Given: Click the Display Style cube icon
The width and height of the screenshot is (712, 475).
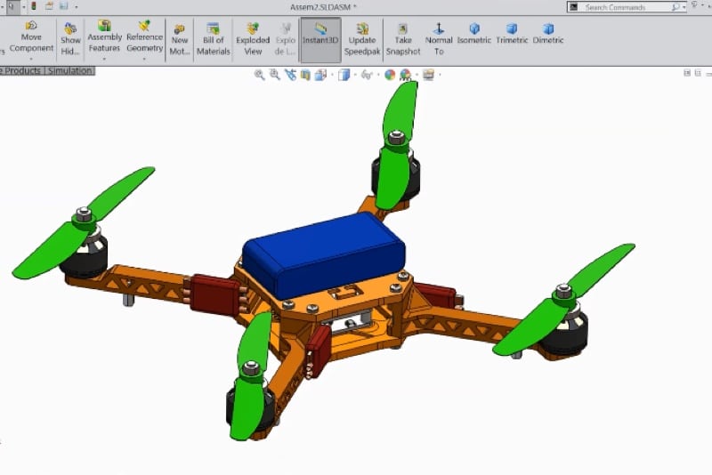Looking at the screenshot, I should pyautogui.click(x=344, y=75).
